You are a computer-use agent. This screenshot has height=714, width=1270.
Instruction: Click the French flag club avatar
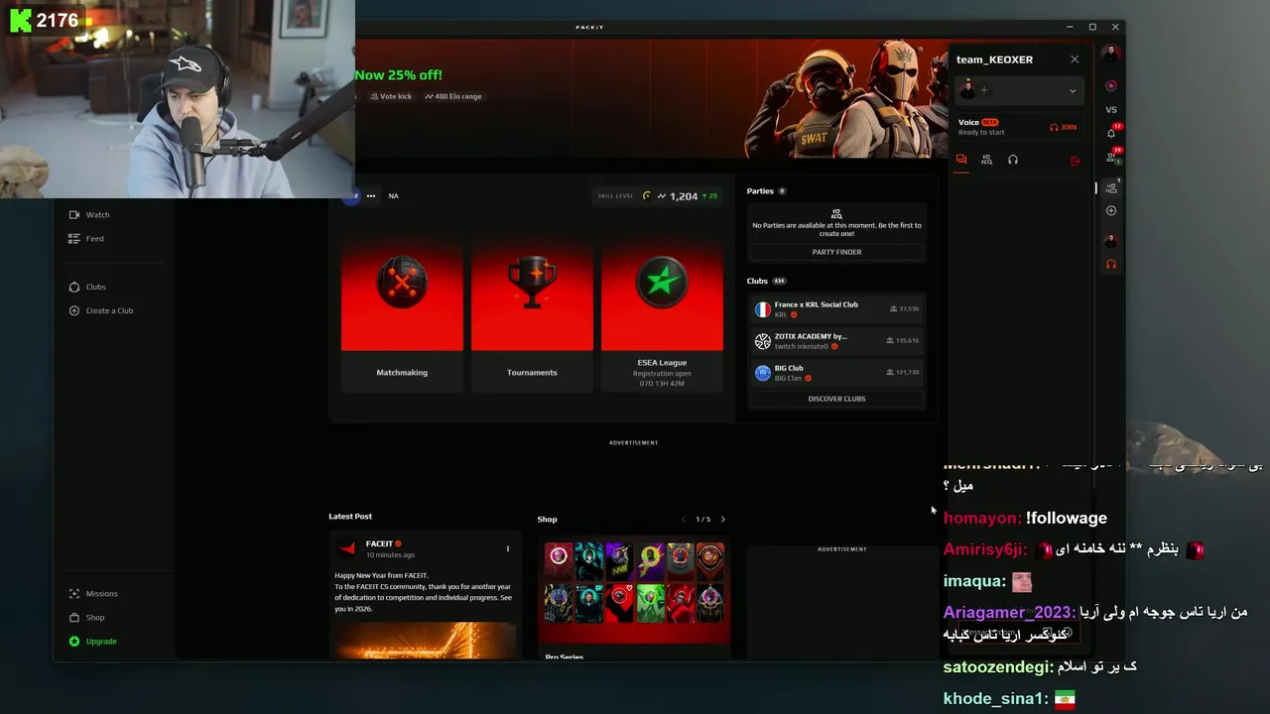(762, 309)
